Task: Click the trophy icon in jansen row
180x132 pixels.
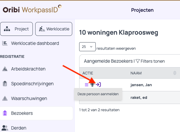Action: coord(92,85)
